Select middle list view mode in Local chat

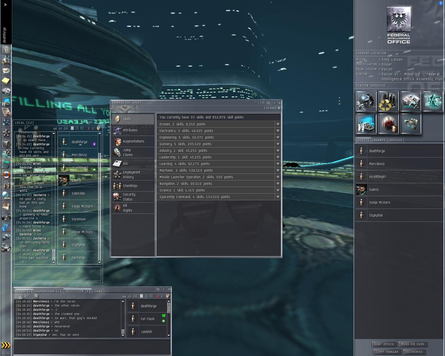pos(77,128)
